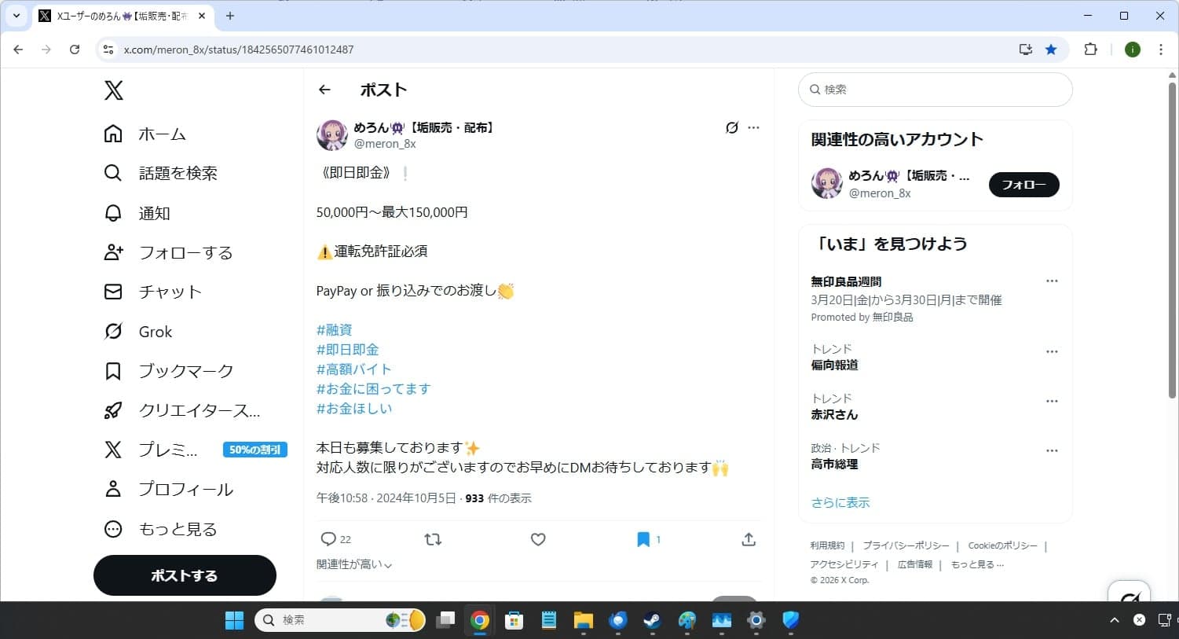1179x639 pixels.
Task: Open プロフィール profile page
Action: (x=170, y=489)
